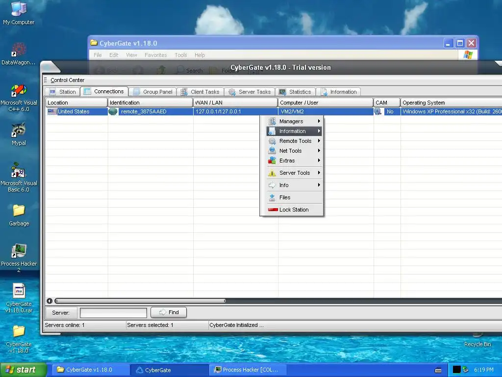Open the Recycle Bin on the desktop
The image size is (502, 377).
pos(477,341)
